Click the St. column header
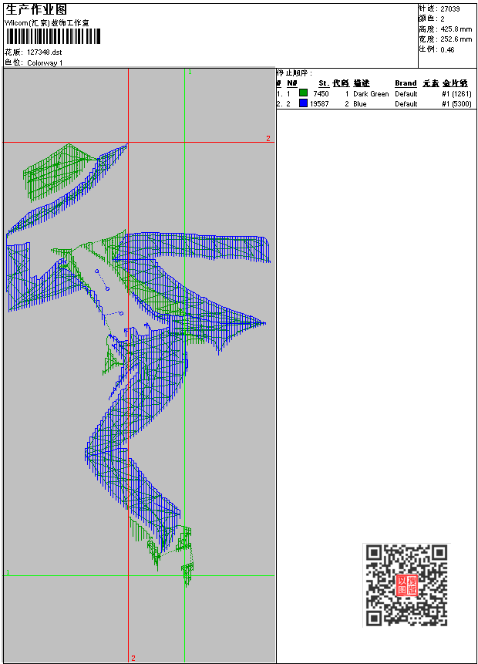The width and height of the screenshot is (478, 664). click(324, 83)
